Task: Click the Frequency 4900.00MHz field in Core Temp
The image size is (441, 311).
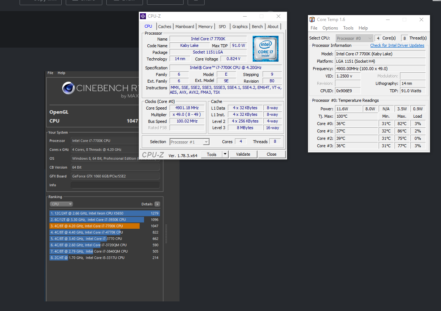Action: tap(380, 69)
